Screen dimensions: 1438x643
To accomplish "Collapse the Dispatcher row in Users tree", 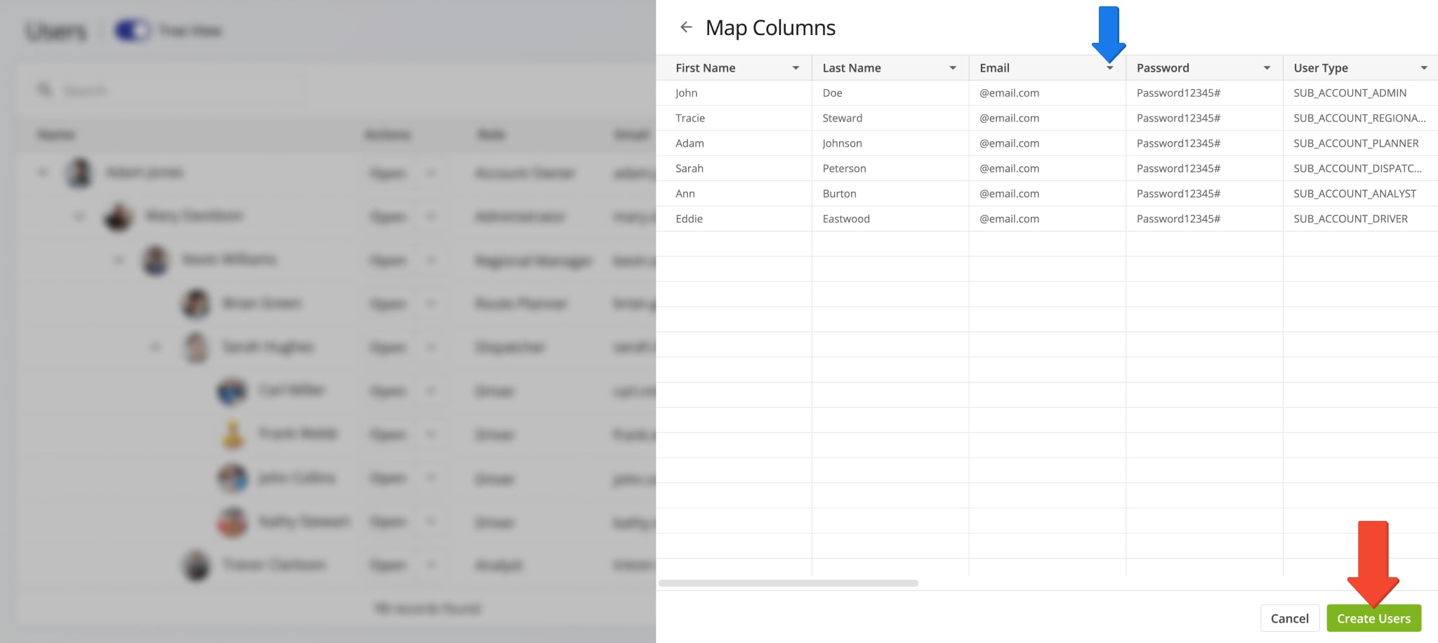I will point(155,347).
